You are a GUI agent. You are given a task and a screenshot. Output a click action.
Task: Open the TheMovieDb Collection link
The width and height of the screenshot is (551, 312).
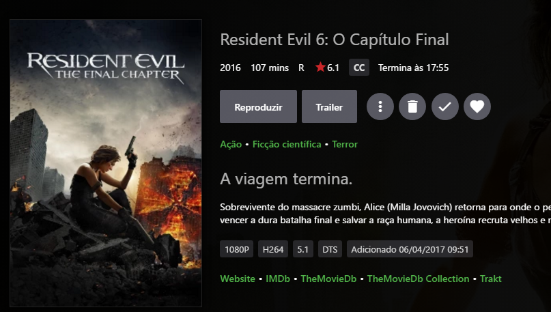pyautogui.click(x=418, y=279)
